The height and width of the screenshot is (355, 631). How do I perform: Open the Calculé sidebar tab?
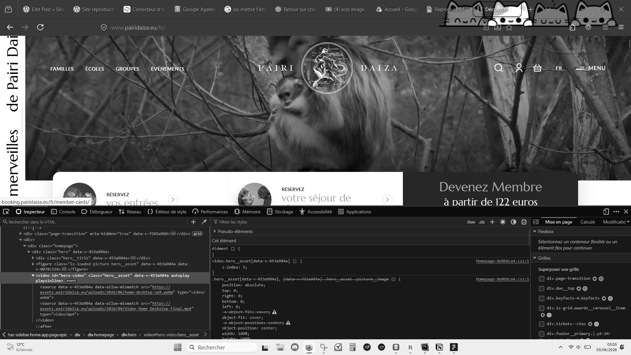pyautogui.click(x=587, y=222)
